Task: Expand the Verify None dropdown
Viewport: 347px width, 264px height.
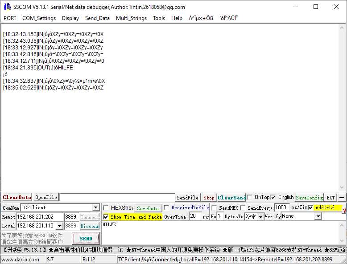Action: pos(318,216)
